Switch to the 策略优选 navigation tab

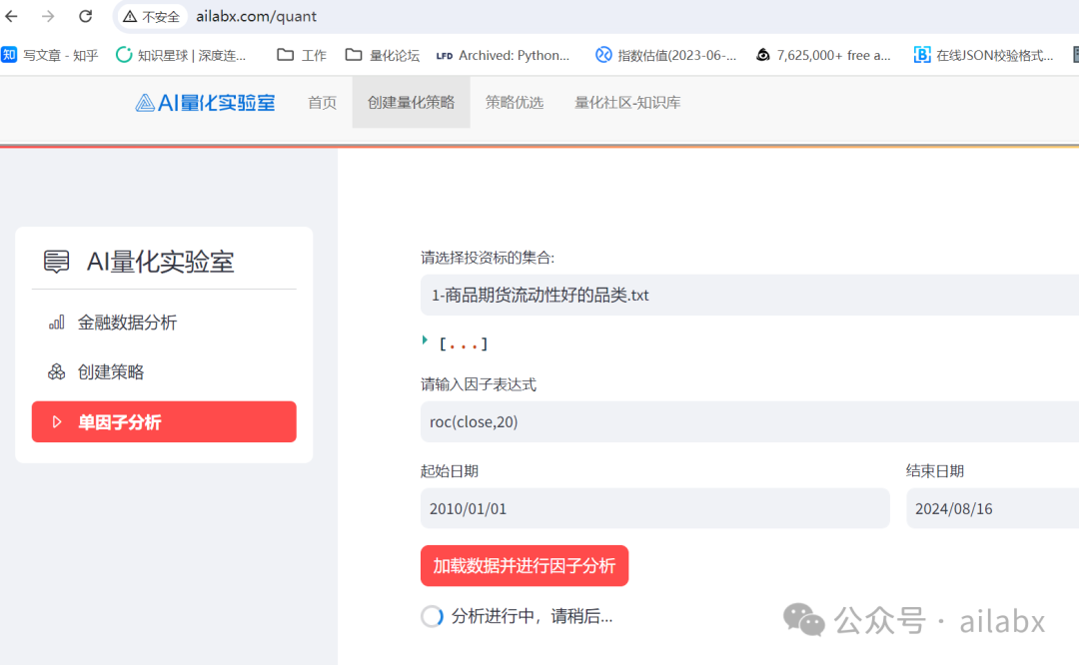pyautogui.click(x=515, y=102)
